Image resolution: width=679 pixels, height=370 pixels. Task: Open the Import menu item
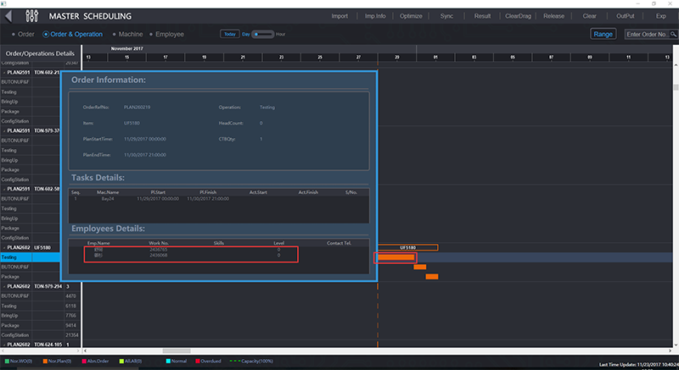[339, 16]
